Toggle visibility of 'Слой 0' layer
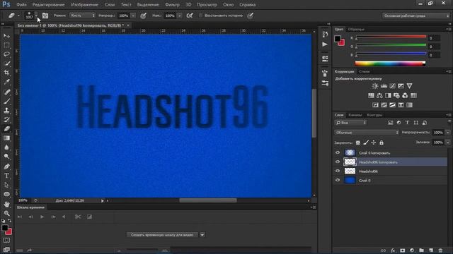The height and width of the screenshot is (254, 453). [x=338, y=181]
